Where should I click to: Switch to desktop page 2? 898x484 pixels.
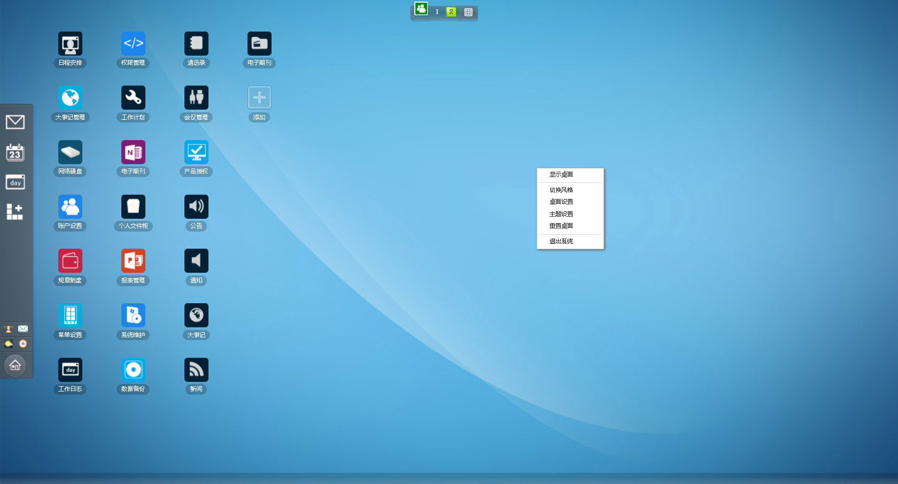click(451, 12)
